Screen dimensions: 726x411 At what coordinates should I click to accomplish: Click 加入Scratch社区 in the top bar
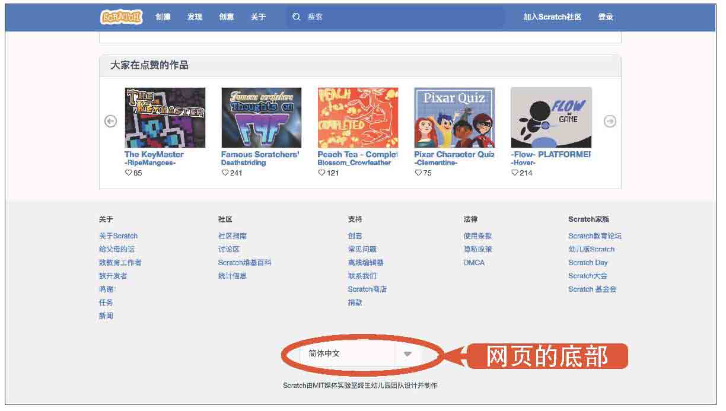(552, 17)
